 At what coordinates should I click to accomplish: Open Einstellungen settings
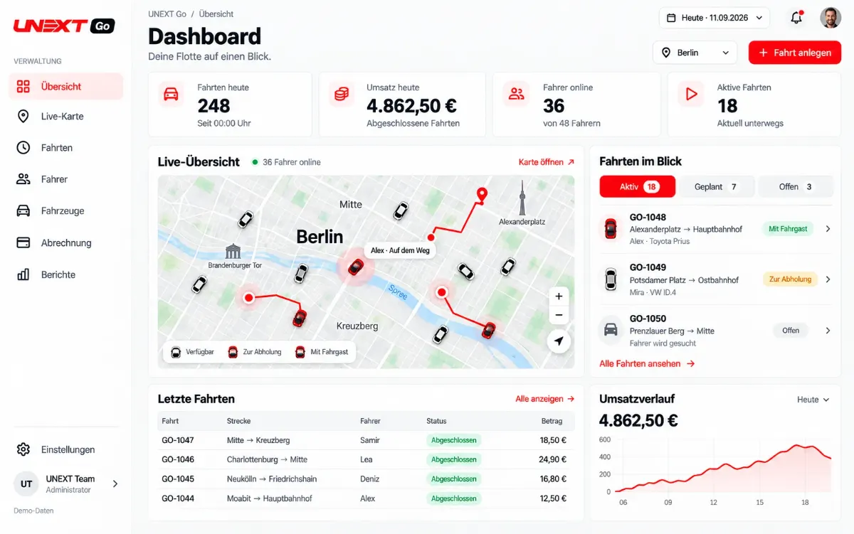coord(65,449)
